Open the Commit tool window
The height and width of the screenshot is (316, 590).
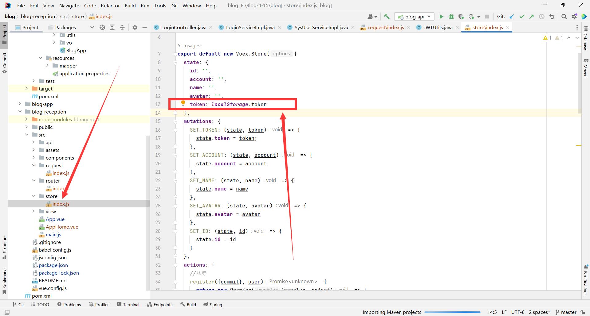[x=4, y=63]
